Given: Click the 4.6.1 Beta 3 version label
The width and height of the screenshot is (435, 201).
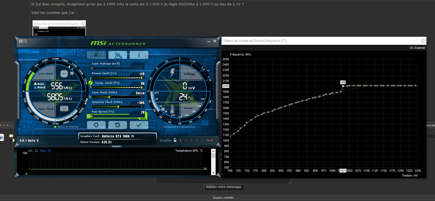Looking at the screenshot, I should 29,140.
